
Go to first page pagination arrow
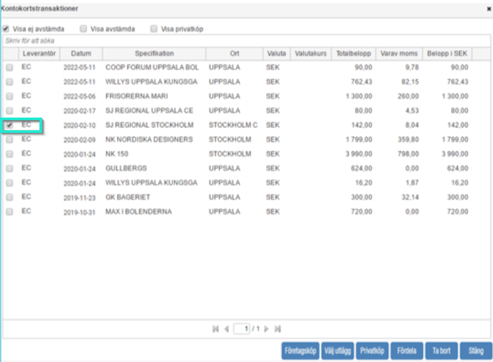click(216, 329)
